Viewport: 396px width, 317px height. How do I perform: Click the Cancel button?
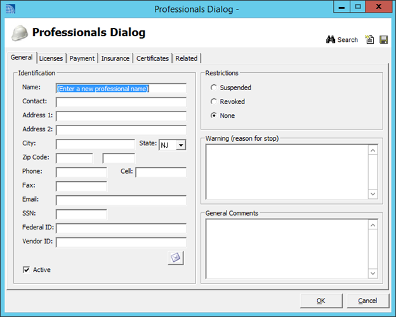[x=367, y=301]
